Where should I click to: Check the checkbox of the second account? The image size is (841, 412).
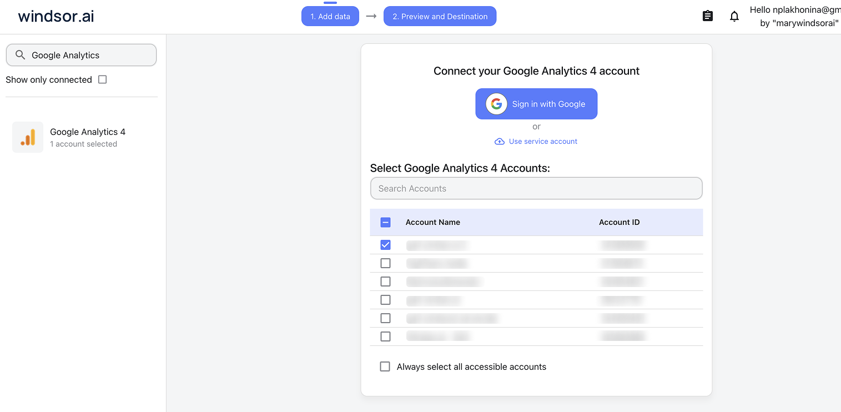click(x=385, y=263)
